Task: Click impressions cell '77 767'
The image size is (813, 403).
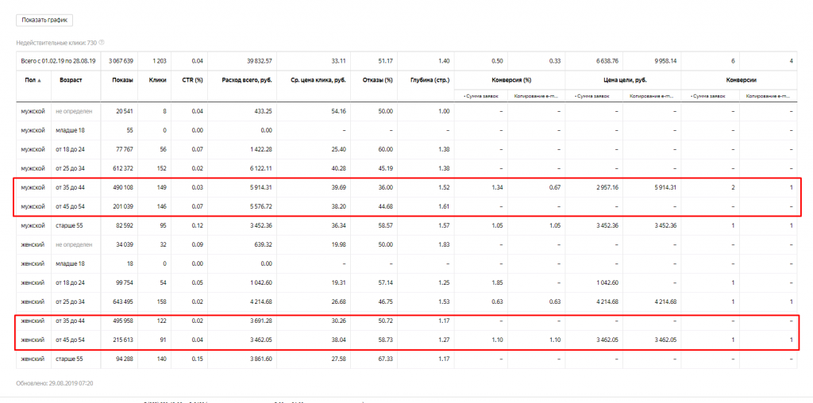Action: click(125, 150)
